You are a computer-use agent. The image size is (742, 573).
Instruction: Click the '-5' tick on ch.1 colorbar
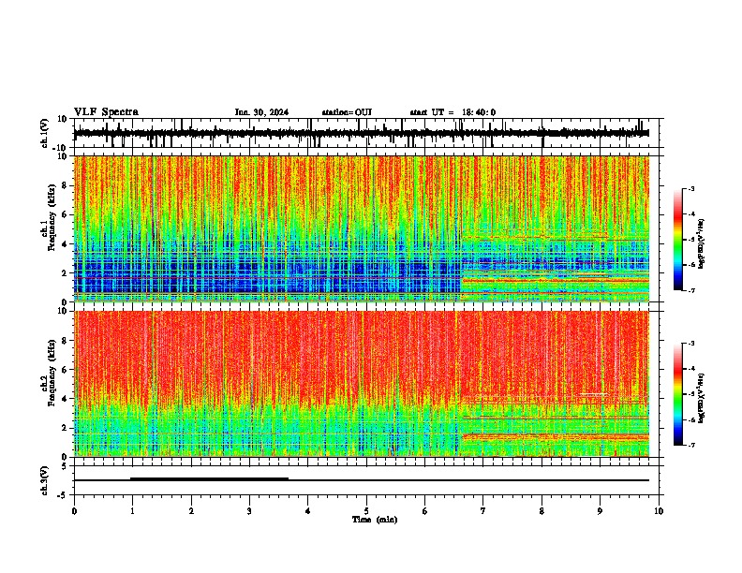(x=691, y=240)
